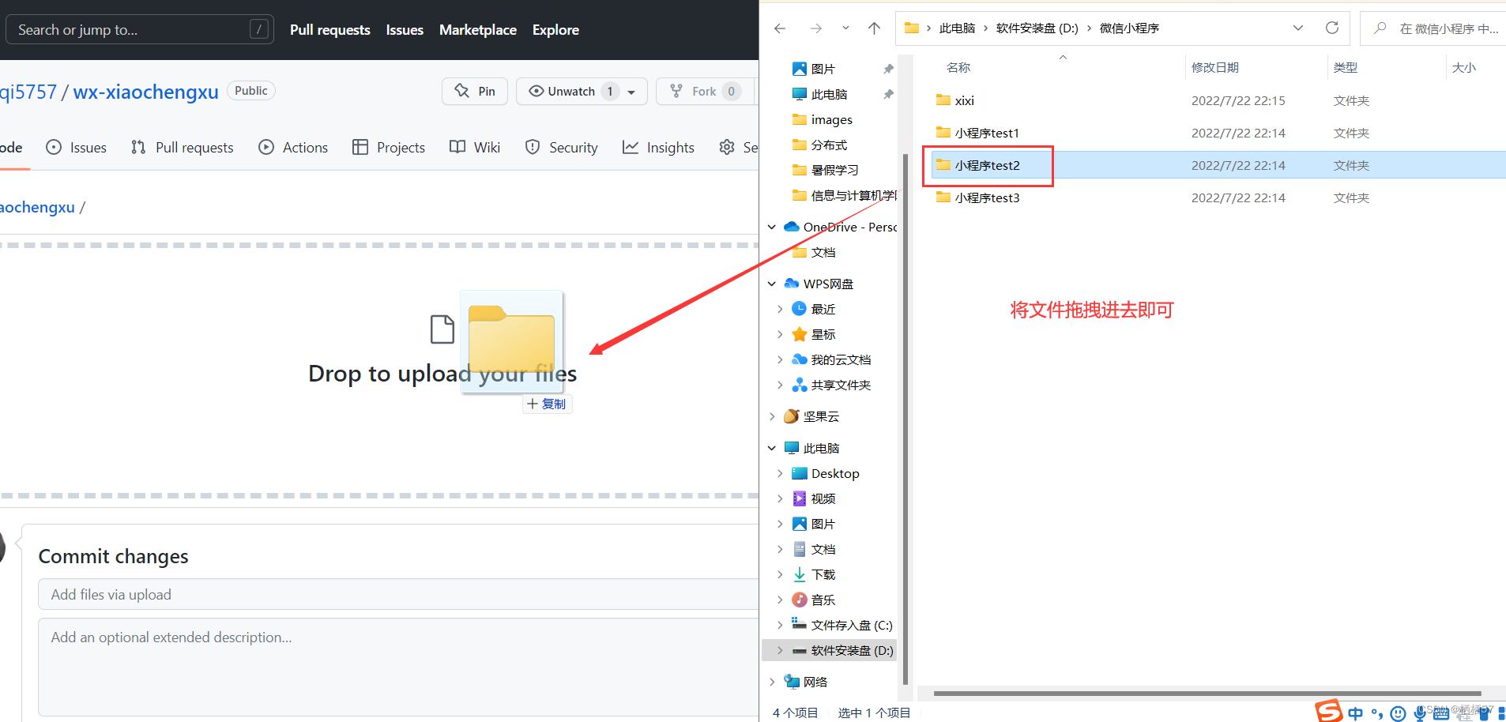1506x722 pixels.
Task: Open the recent locations dropdown chevron
Action: point(845,28)
